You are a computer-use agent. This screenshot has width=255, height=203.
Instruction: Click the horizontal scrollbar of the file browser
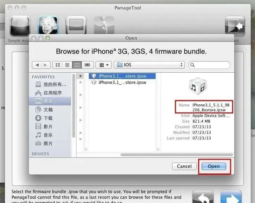click(x=177, y=155)
